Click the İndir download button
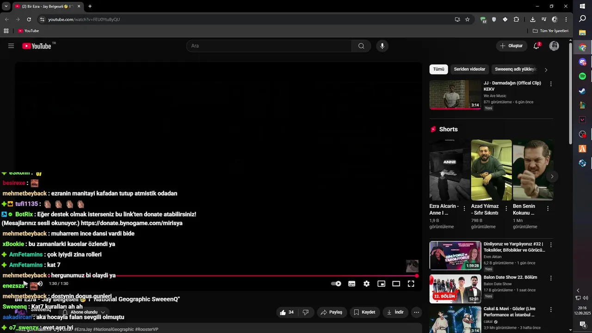592x333 pixels. tap(395, 312)
